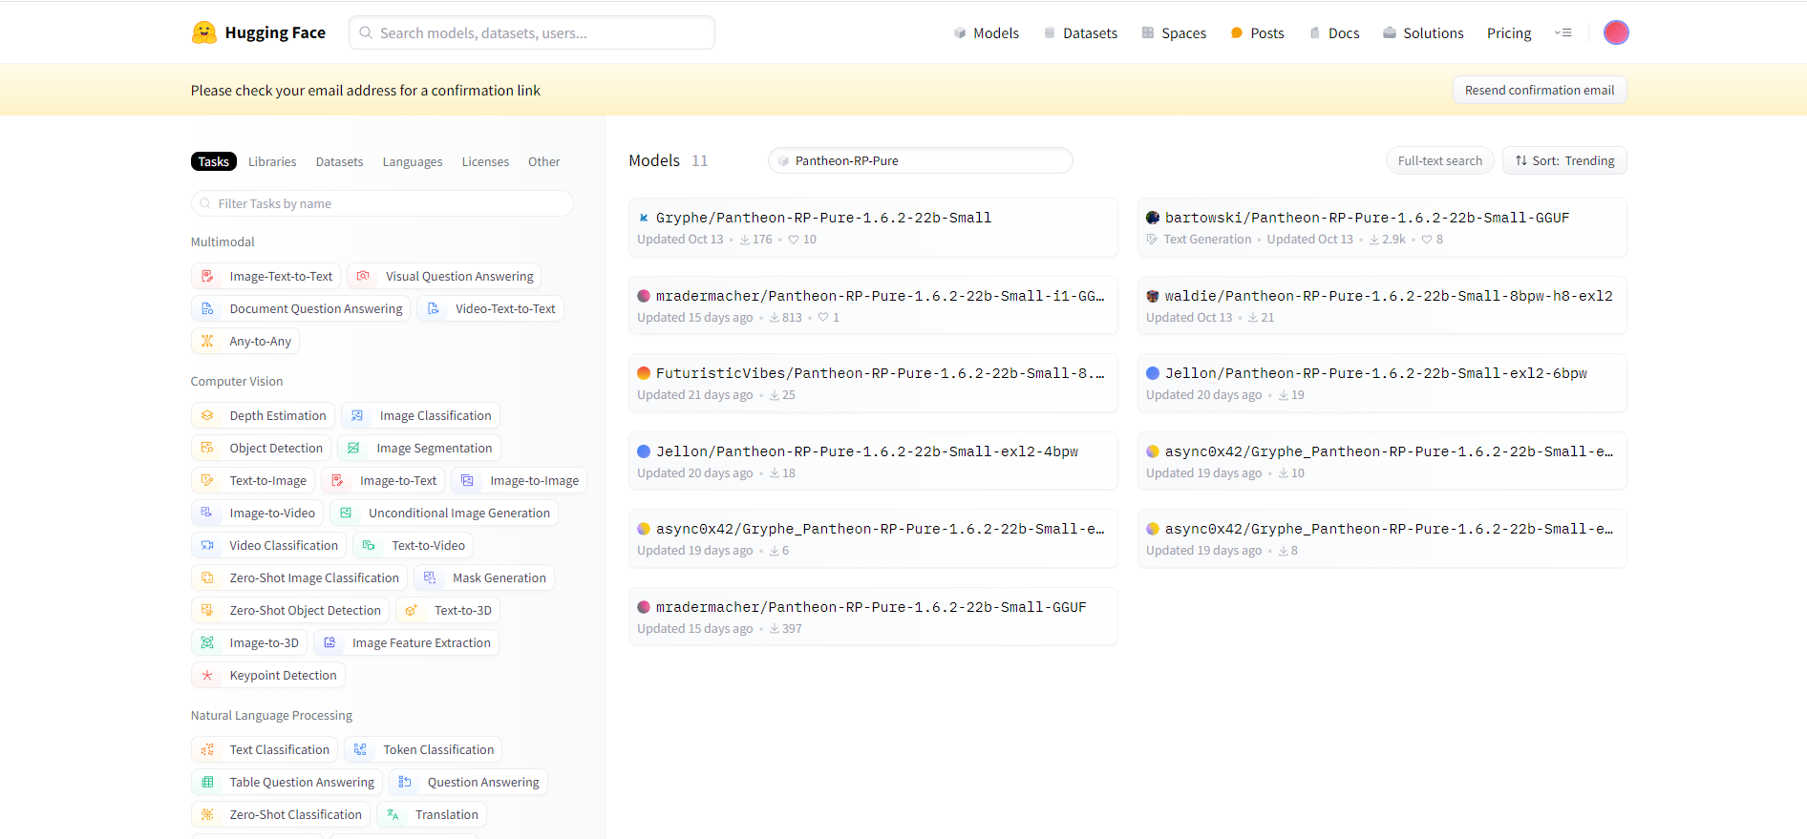Open Models in the top navigation

pos(986,33)
